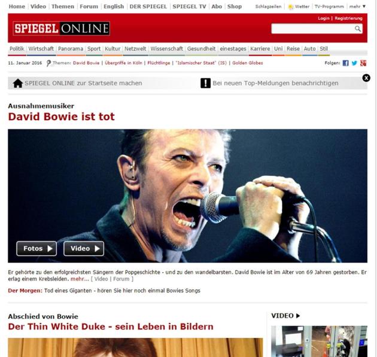Open the English menu item
This screenshot has width=377, height=357.
[114, 7]
